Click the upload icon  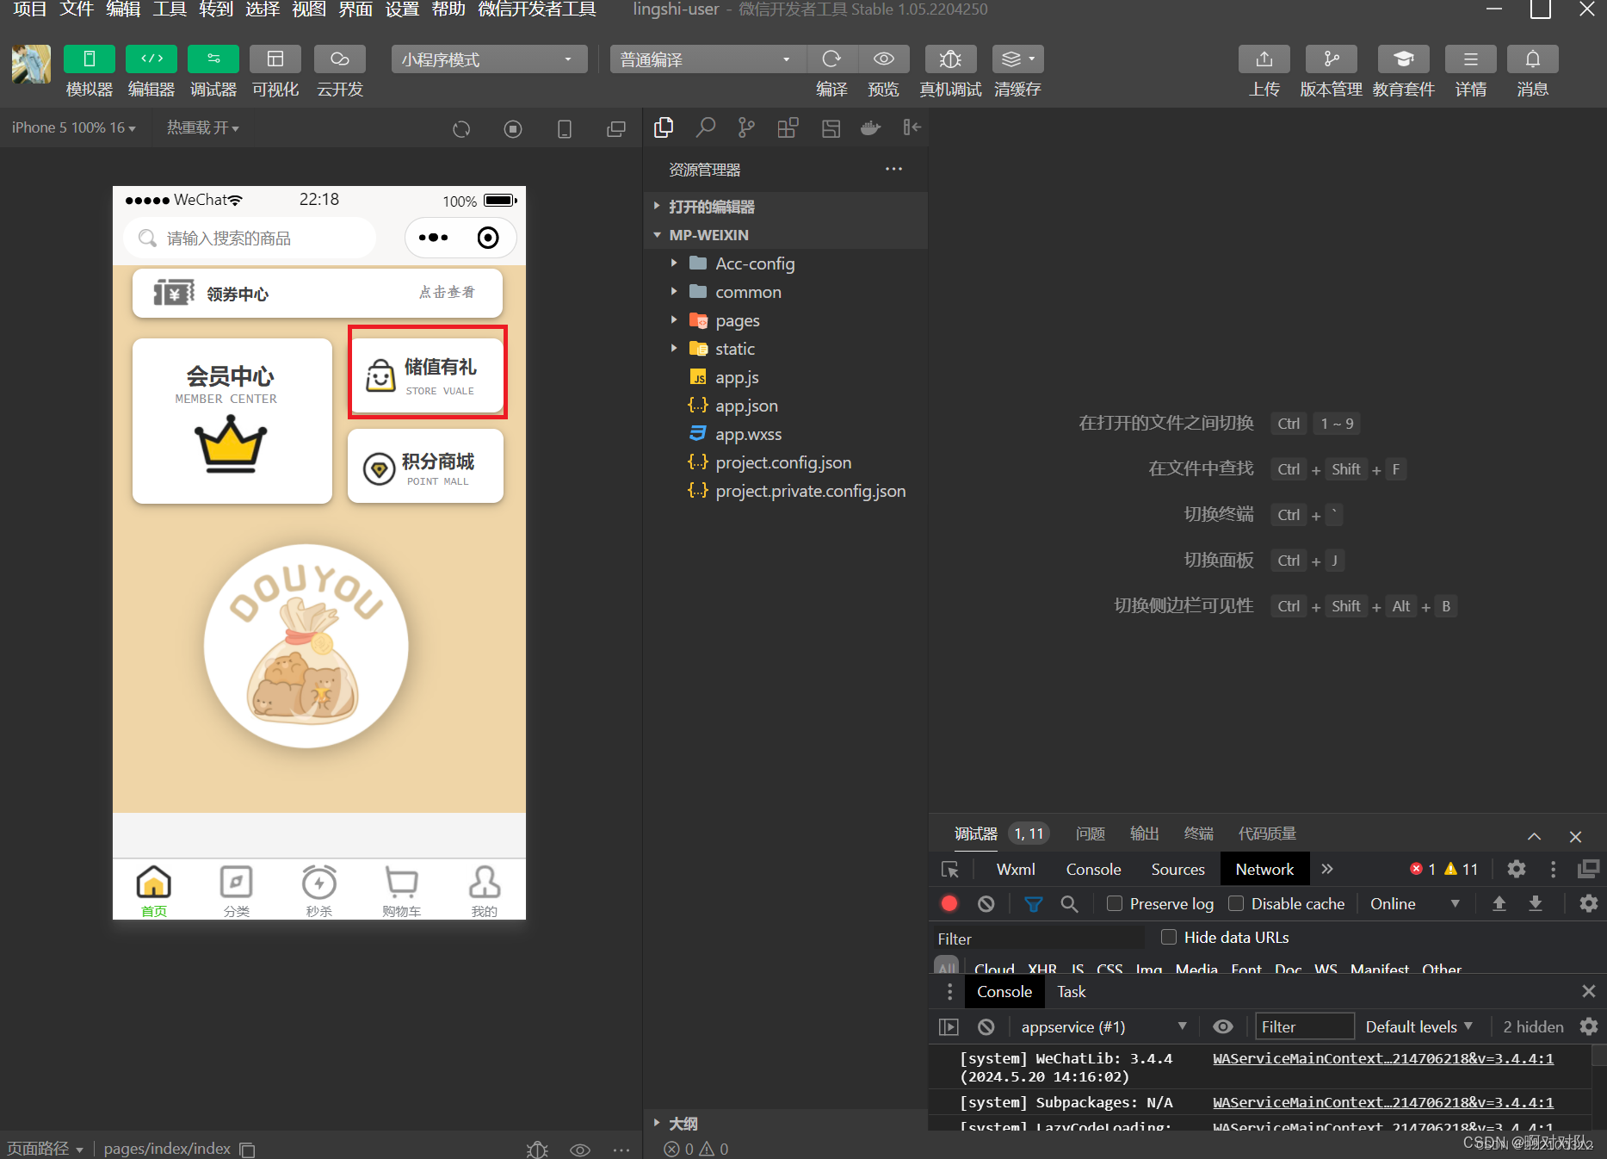(x=1264, y=59)
